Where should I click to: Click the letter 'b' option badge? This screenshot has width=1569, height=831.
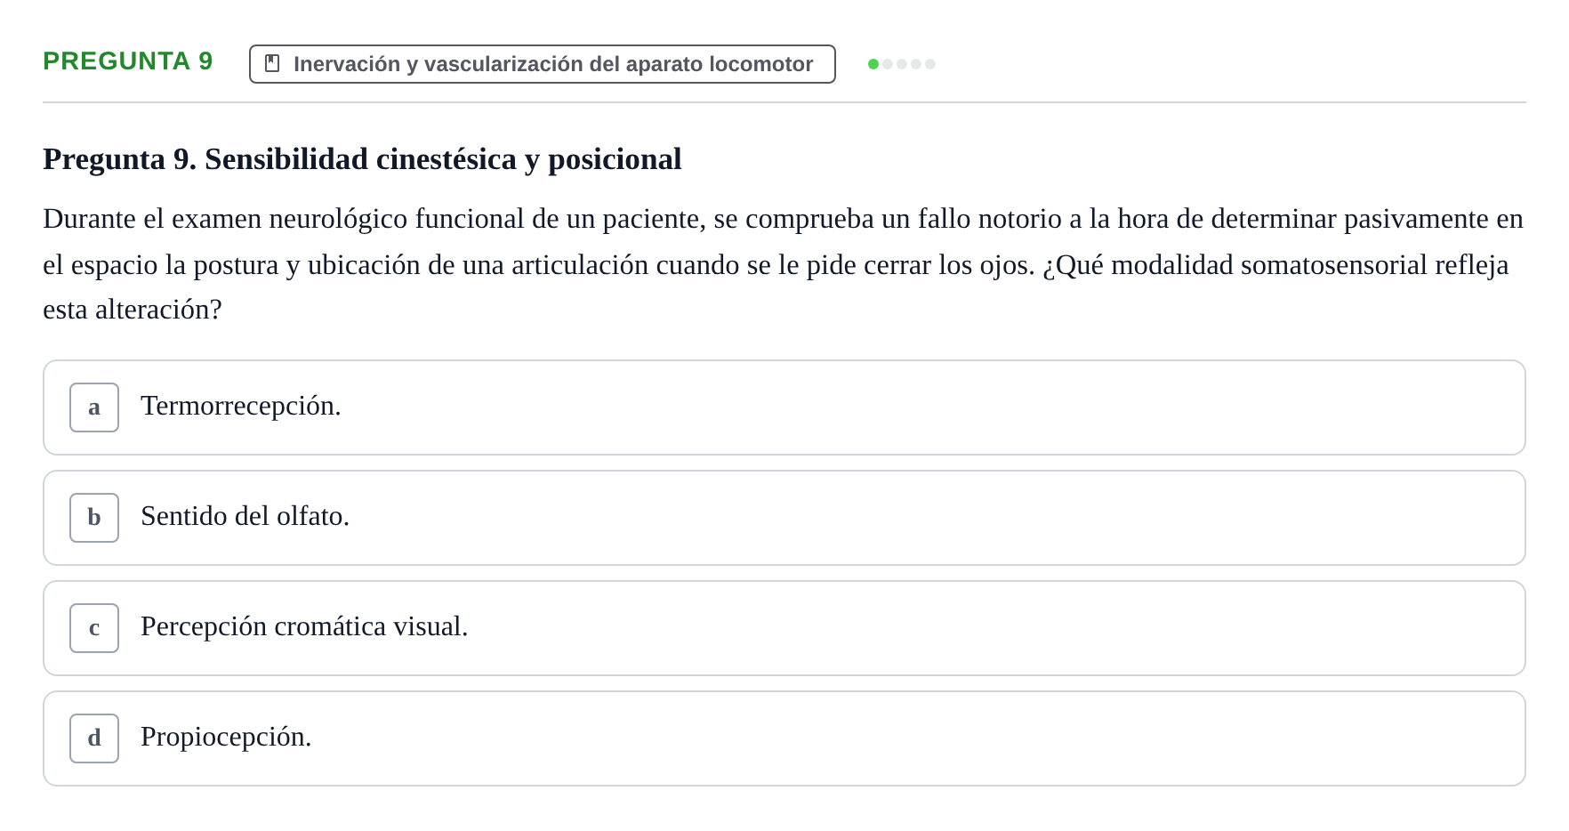pyautogui.click(x=94, y=518)
